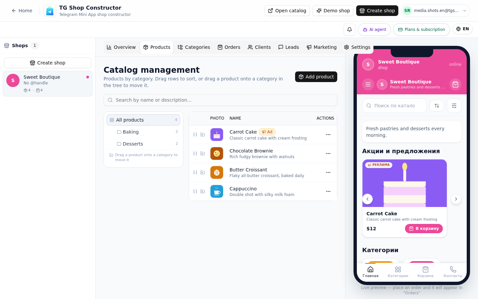Click the Demo shop button
The width and height of the screenshot is (478, 299).
[333, 11]
